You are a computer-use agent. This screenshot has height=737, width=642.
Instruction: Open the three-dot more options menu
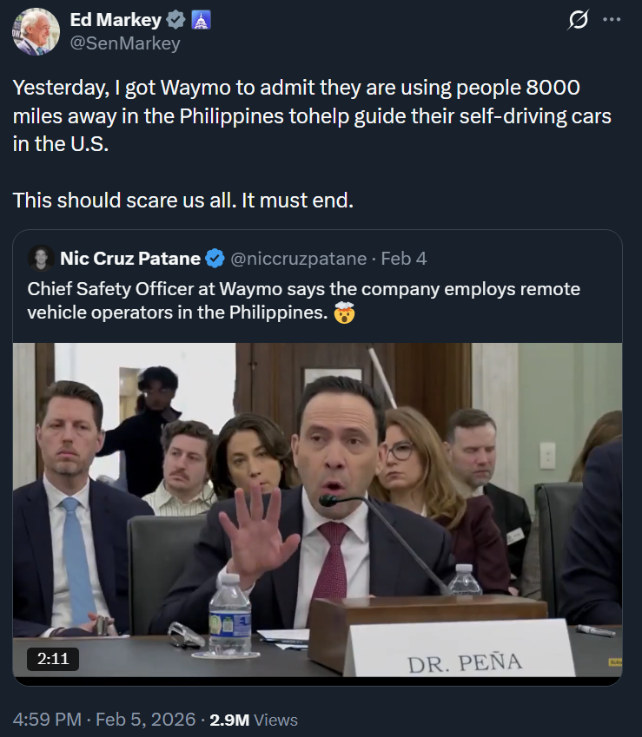pos(612,20)
